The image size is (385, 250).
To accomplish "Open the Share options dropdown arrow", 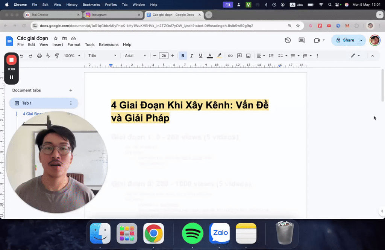I will [361, 40].
